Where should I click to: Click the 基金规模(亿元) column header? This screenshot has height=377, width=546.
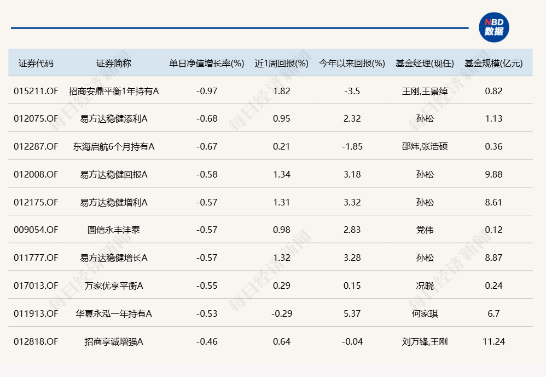coord(494,63)
